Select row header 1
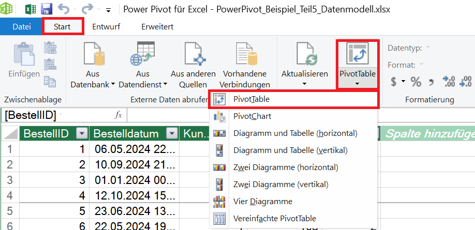This screenshot has height=230, width=475. pyautogui.click(x=10, y=149)
